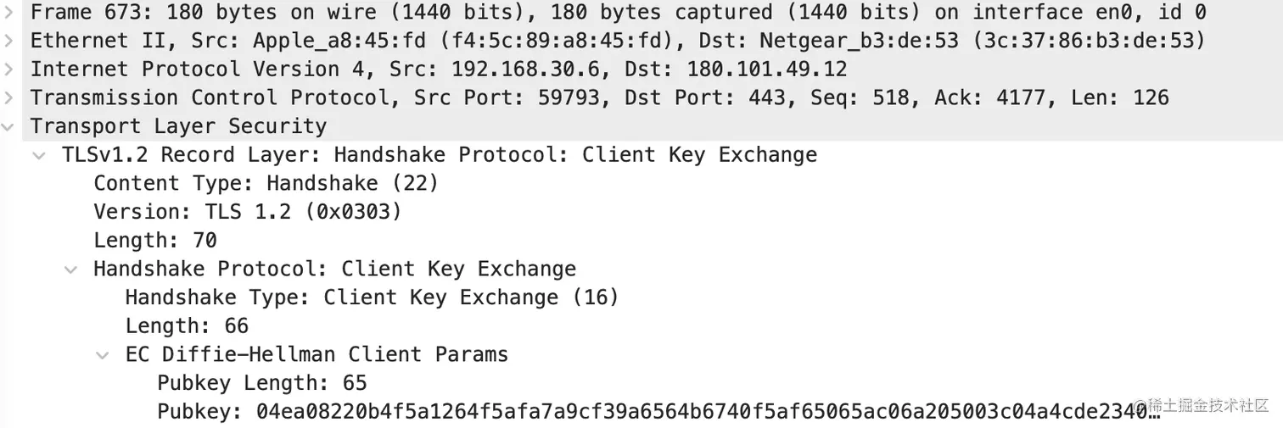This screenshot has height=428, width=1283.
Task: Select the Transport Layer Security row
Action: pos(178,126)
